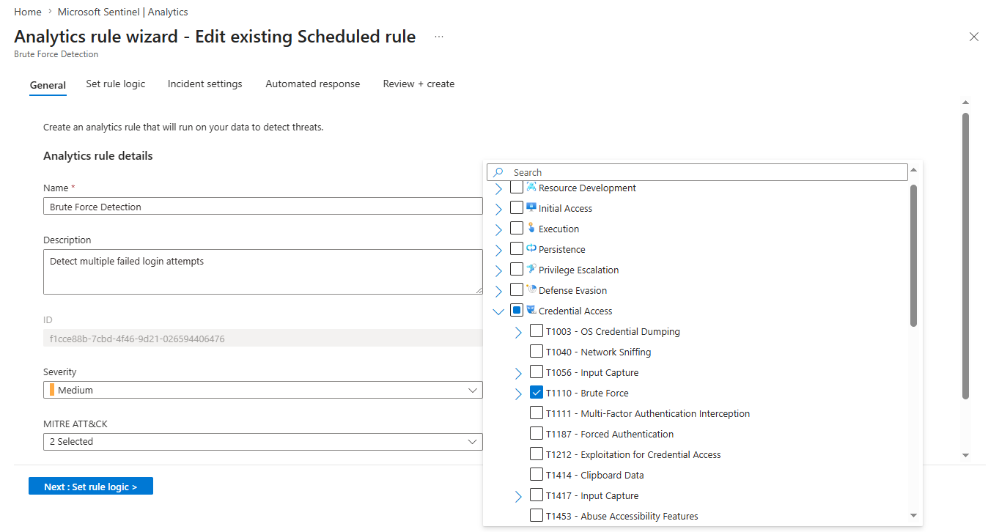
Task: Collapse the Credential Access tactic
Action: (x=498, y=311)
